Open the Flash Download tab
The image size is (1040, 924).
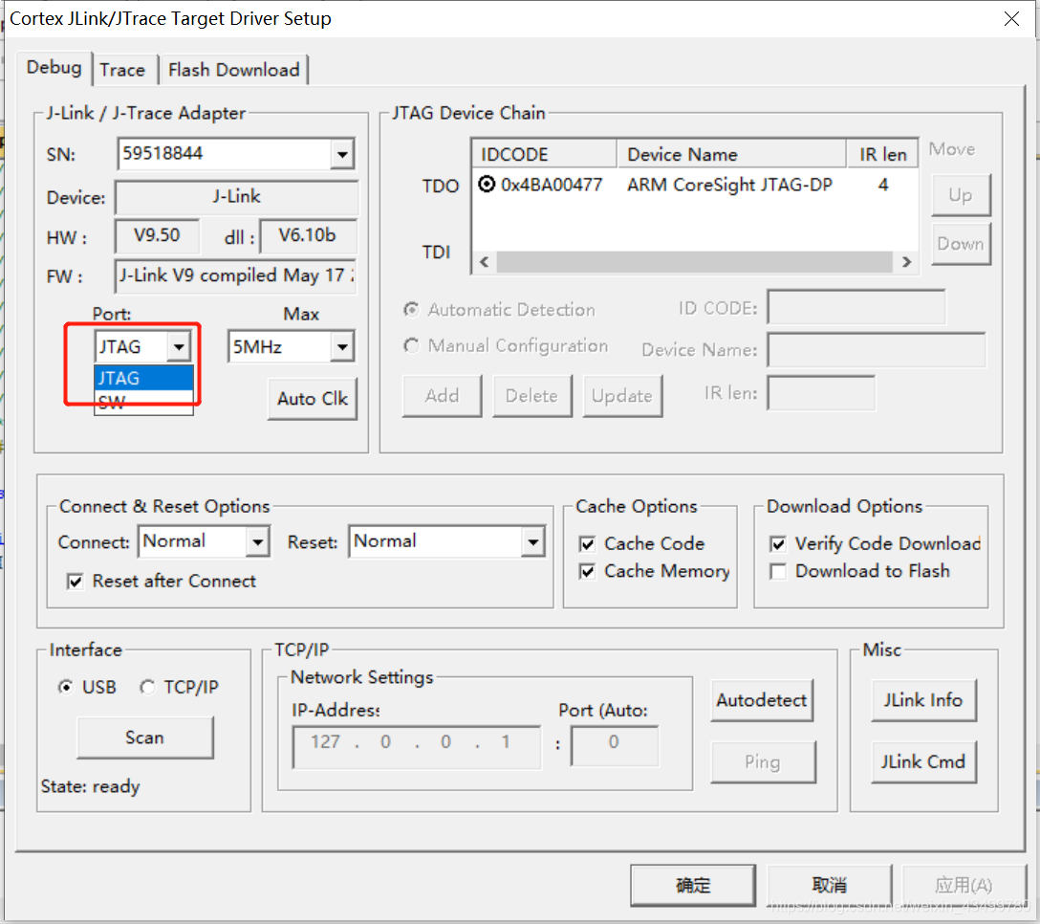click(x=233, y=70)
